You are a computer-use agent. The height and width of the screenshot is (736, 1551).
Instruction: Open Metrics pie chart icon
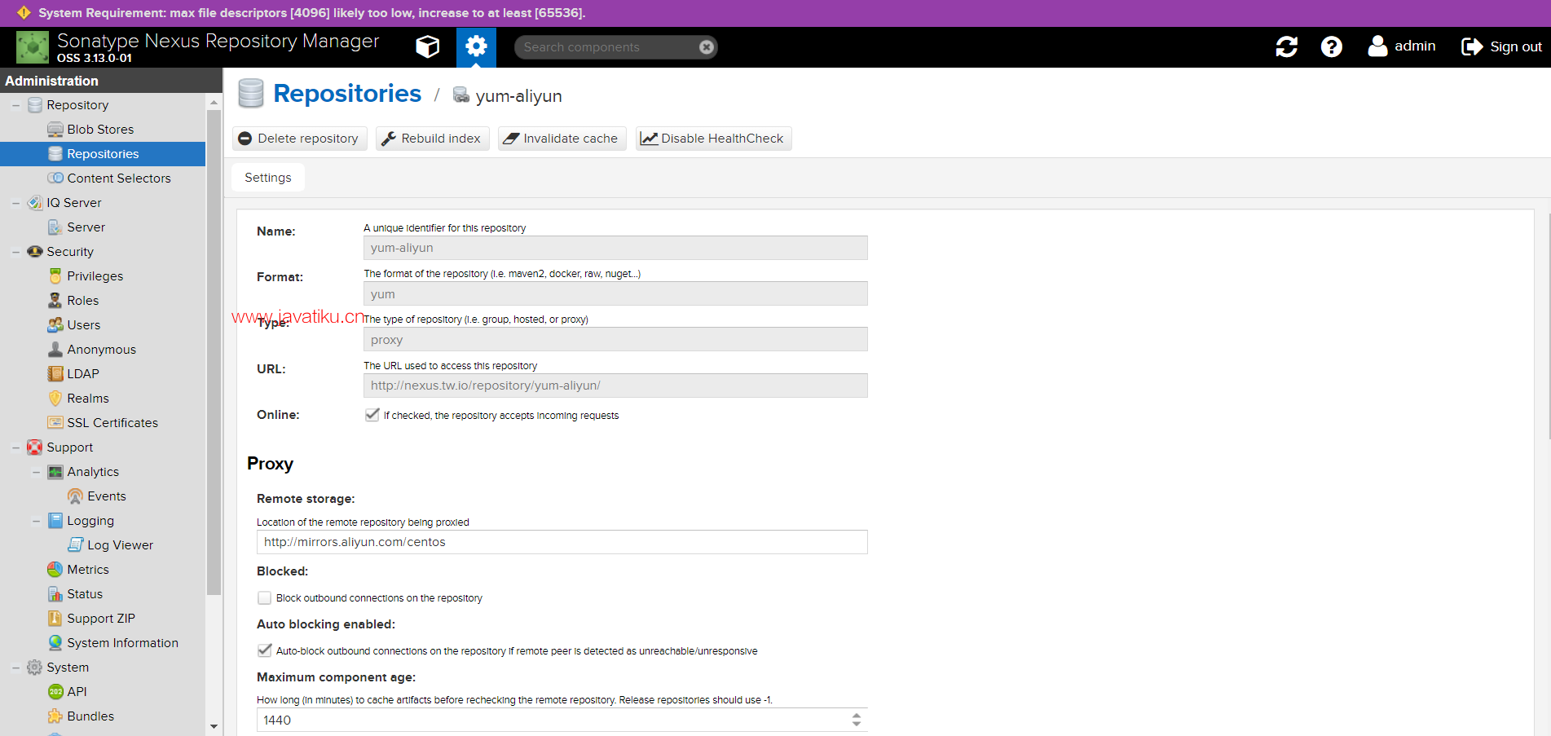[x=55, y=570]
